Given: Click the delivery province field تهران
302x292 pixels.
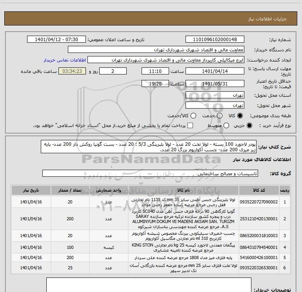Looking at the screenshot, I should point(215,95).
